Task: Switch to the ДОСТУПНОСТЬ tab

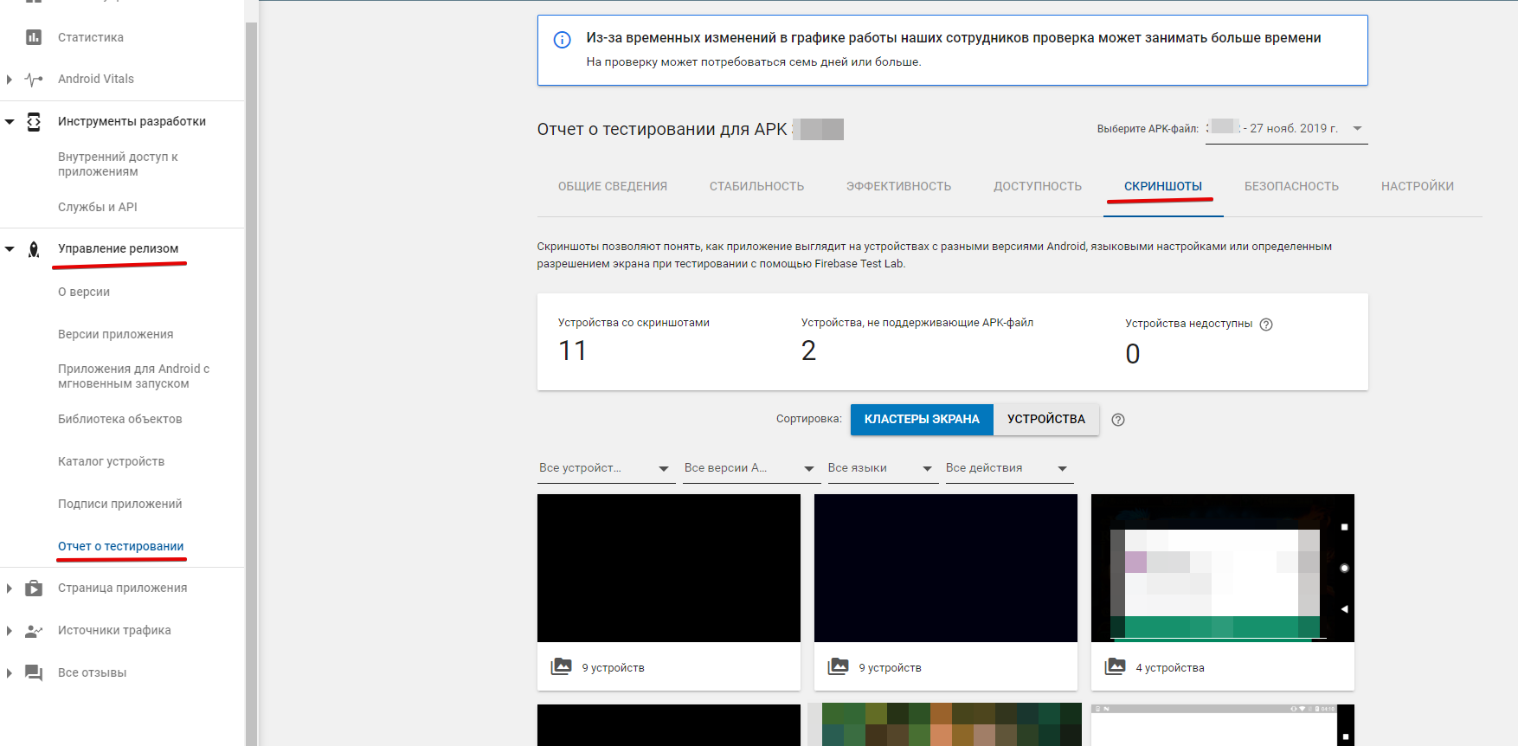Action: tap(1038, 186)
